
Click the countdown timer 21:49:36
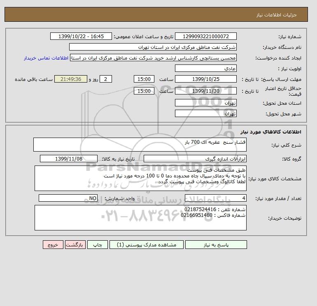(71, 79)
